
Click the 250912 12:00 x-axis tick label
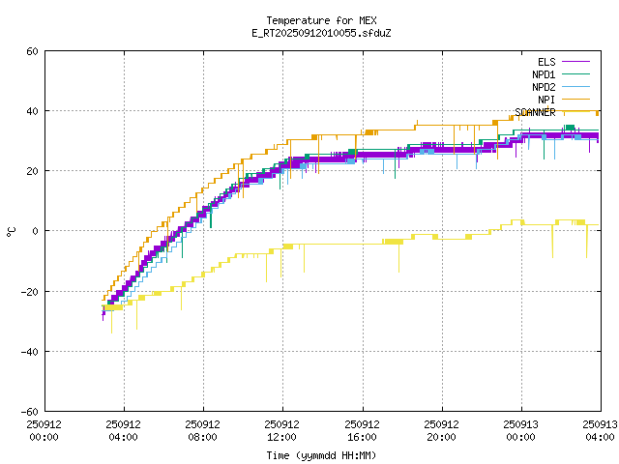(281, 429)
